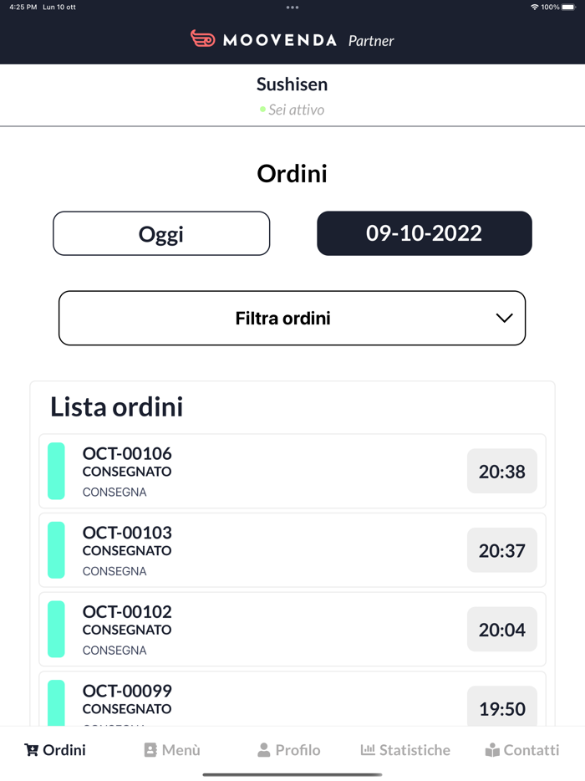Switch to Oggi orders view

(x=161, y=233)
